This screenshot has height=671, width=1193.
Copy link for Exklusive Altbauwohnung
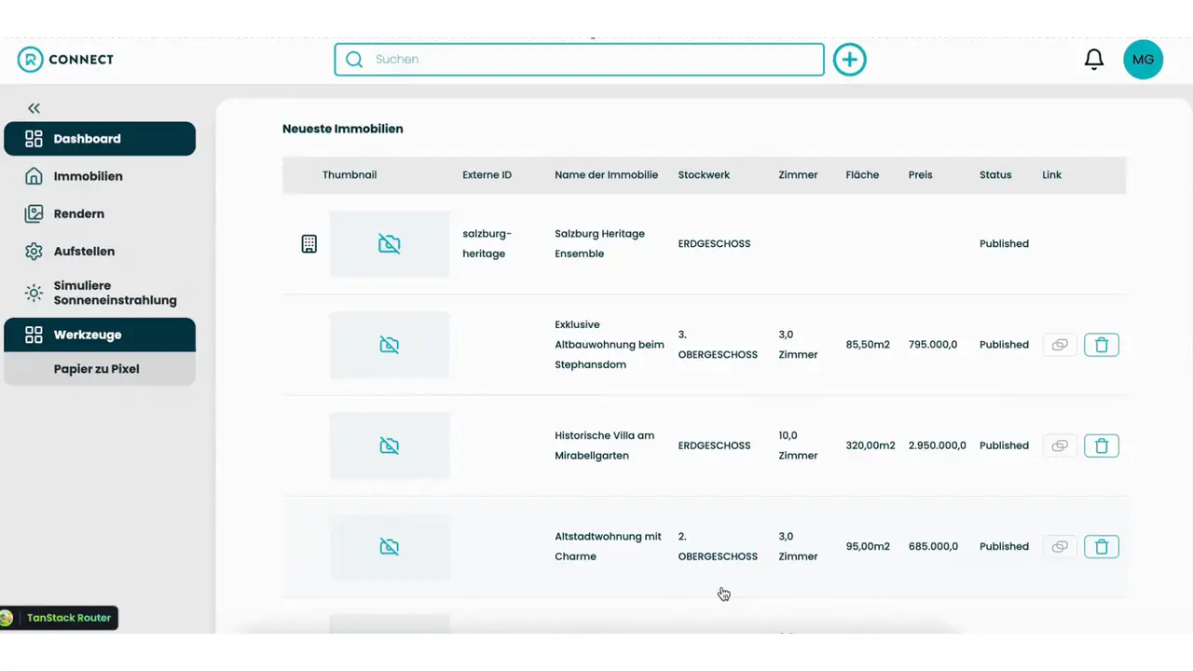1060,345
